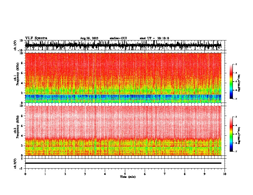
Task: Click time axis tick label "0"
Action: pyautogui.click(x=25, y=174)
